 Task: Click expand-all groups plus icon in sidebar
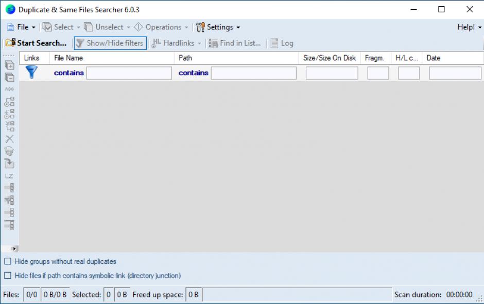point(10,65)
